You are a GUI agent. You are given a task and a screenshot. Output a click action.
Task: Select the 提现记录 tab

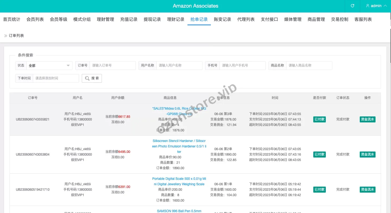point(152,19)
